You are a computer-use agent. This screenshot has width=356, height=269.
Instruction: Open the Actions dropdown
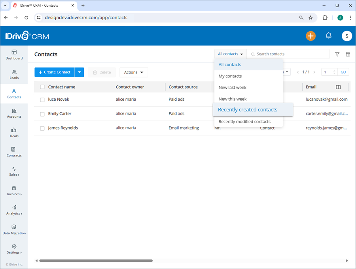(x=133, y=72)
